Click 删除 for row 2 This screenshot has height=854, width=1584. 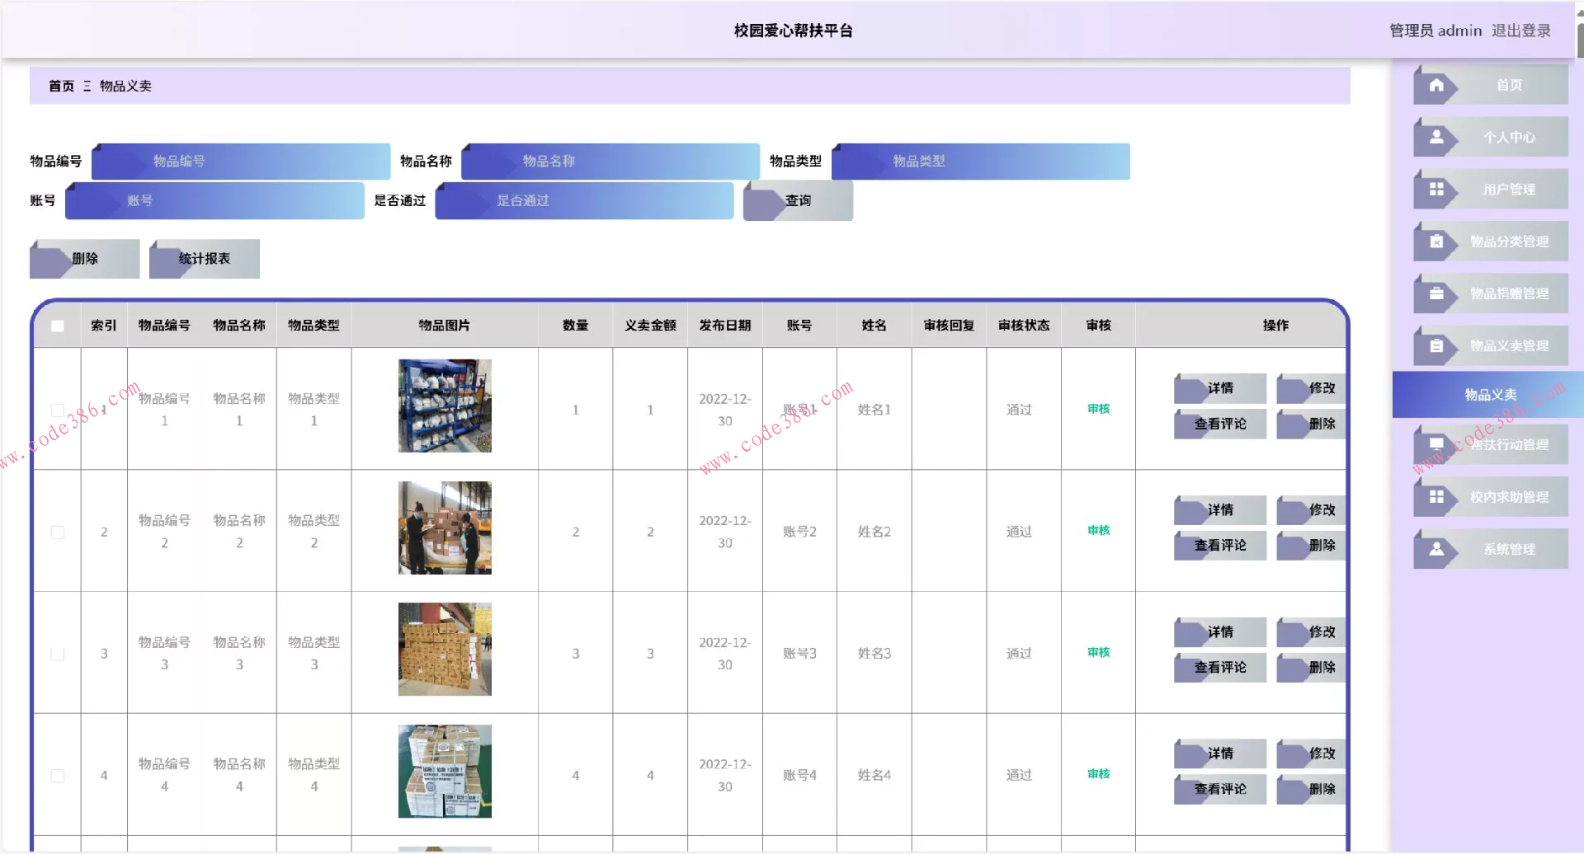point(1312,546)
